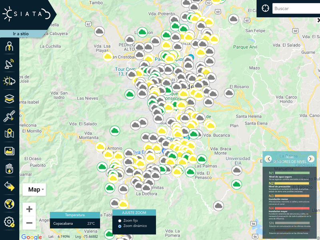
Task: Zoom out with the minus button
Action: click(29, 223)
